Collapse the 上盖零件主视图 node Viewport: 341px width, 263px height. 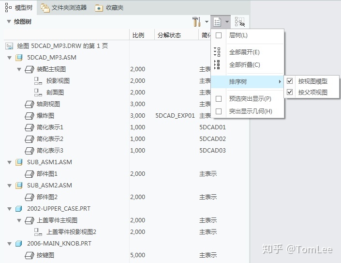(19, 220)
